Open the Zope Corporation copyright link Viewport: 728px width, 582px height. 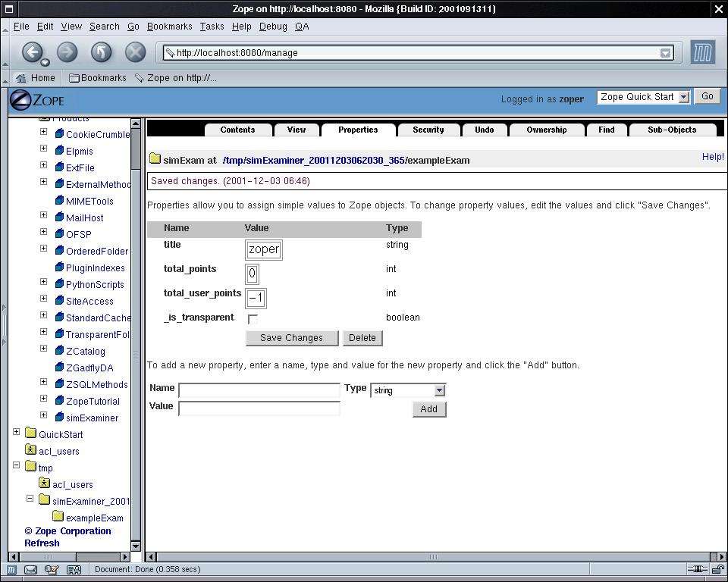[67, 531]
